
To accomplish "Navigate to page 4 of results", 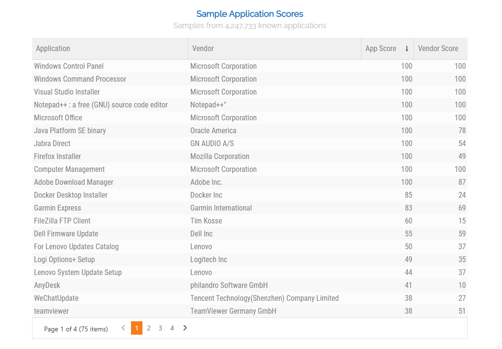I will point(172,328).
